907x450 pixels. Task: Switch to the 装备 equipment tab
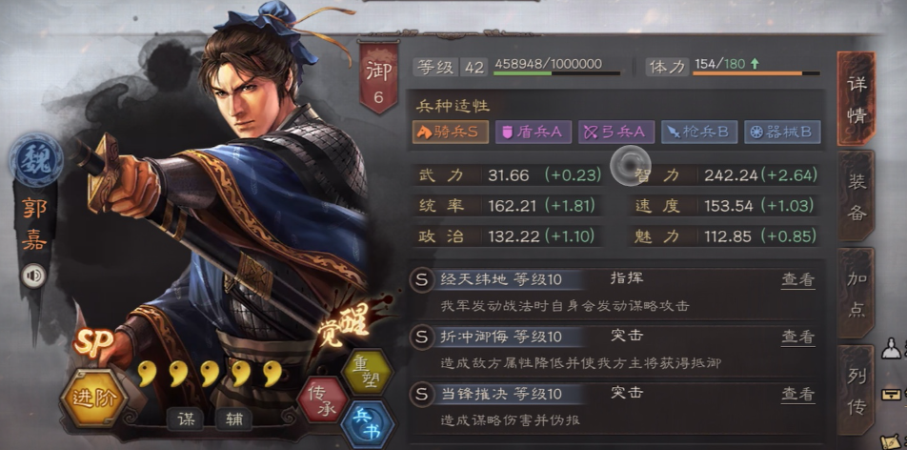coord(857,197)
